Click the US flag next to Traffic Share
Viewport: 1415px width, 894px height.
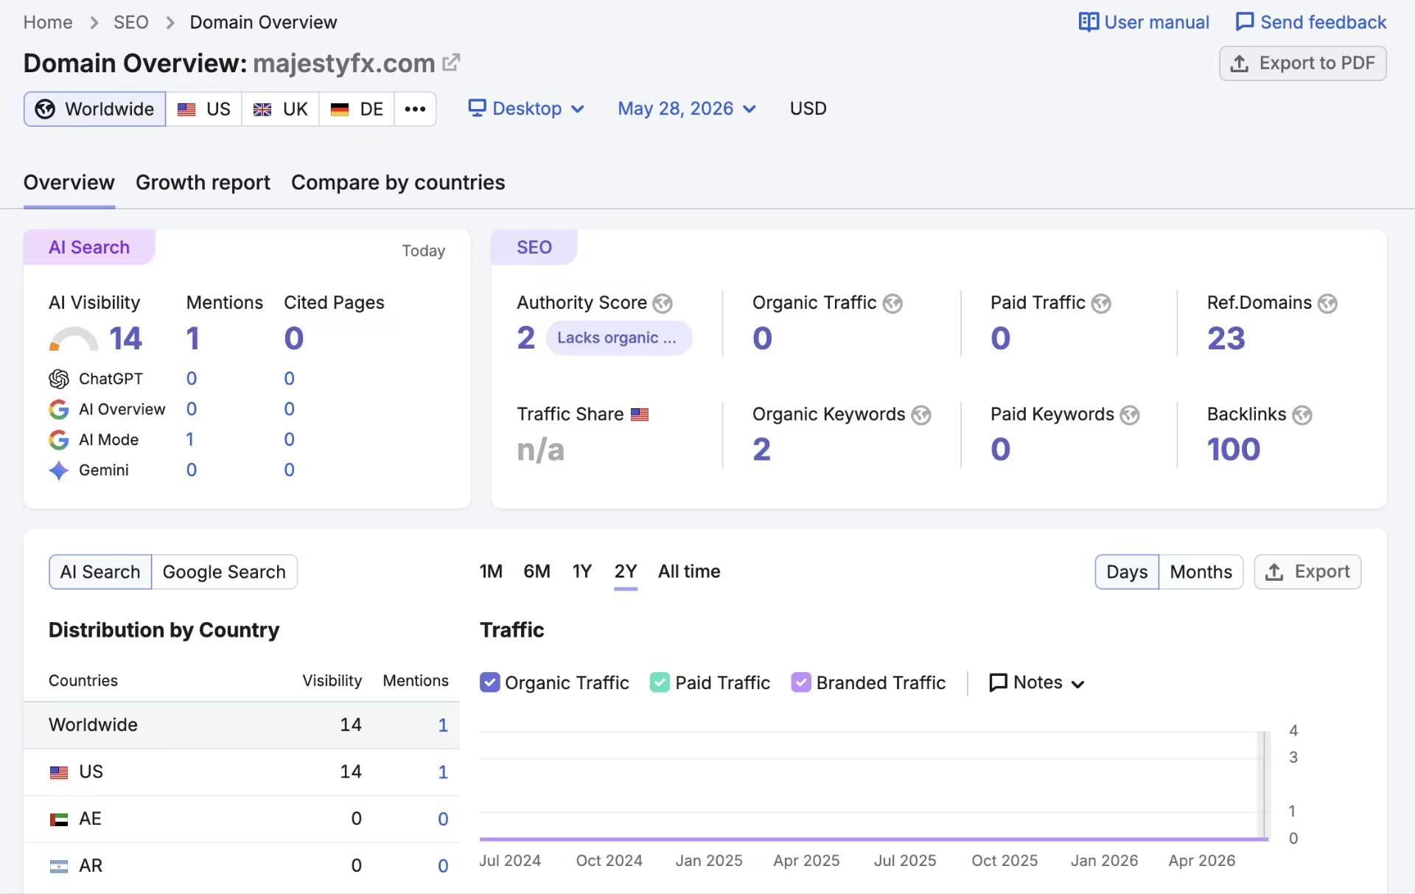click(640, 414)
